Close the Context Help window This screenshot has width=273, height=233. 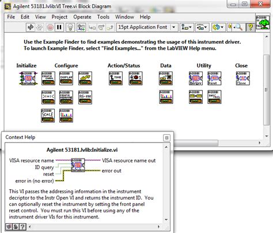(x=166, y=138)
